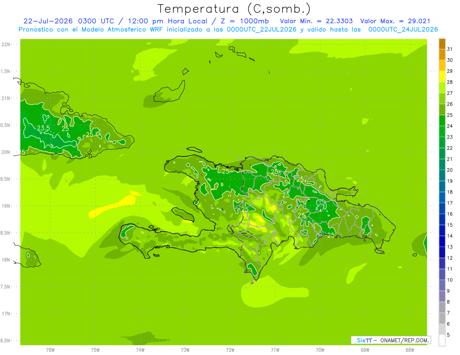Click the date text "22-Jul-2026 0300 UTC"
Image resolution: width=460 pixels, height=355 pixels.
coord(68,21)
